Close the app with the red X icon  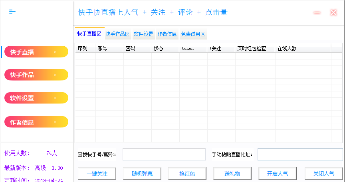pyautogui.click(x=333, y=13)
